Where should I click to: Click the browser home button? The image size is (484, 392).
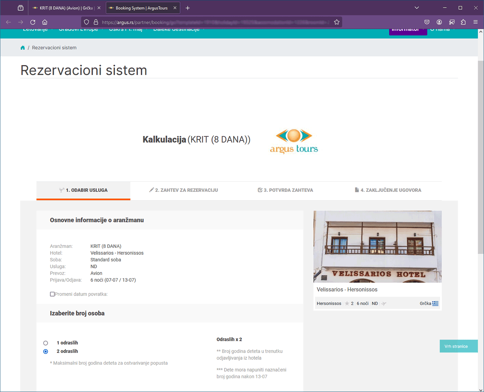45,22
